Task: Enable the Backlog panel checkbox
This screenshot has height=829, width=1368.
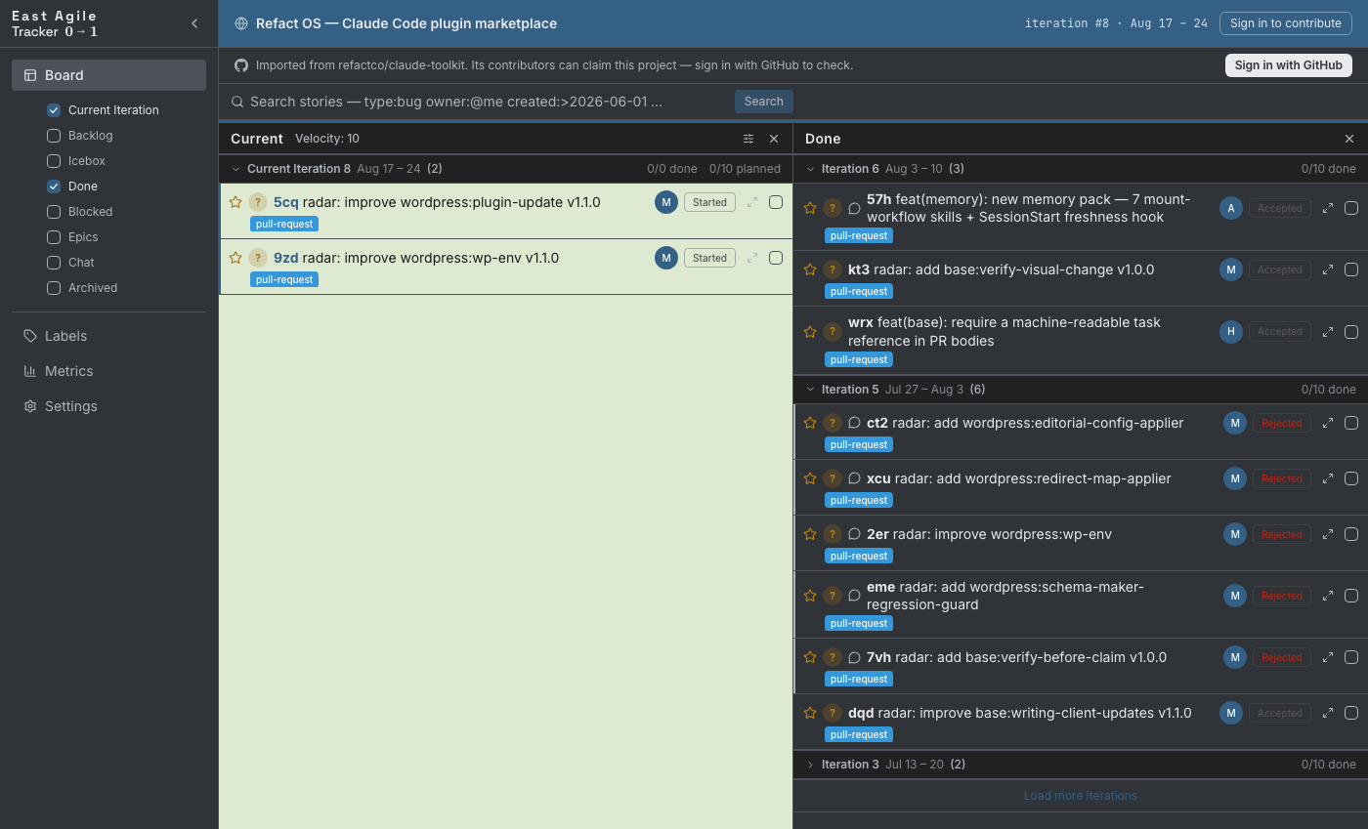Action: [54, 136]
